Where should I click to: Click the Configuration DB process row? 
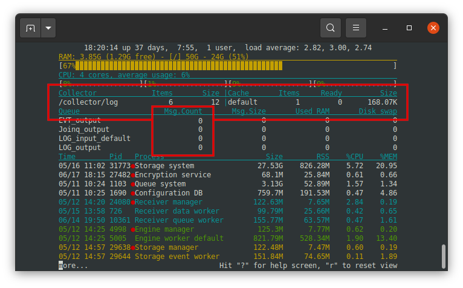coord(228,193)
